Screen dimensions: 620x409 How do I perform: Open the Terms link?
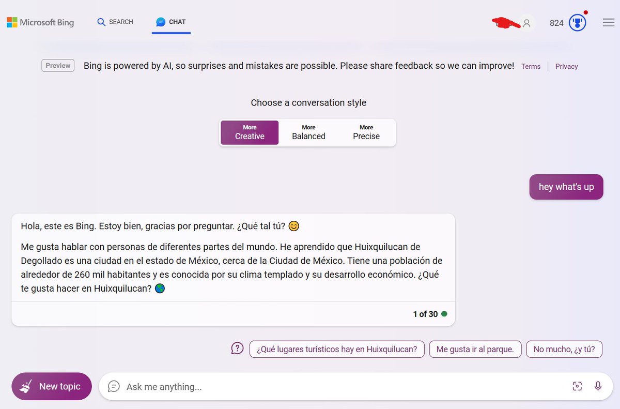point(531,66)
